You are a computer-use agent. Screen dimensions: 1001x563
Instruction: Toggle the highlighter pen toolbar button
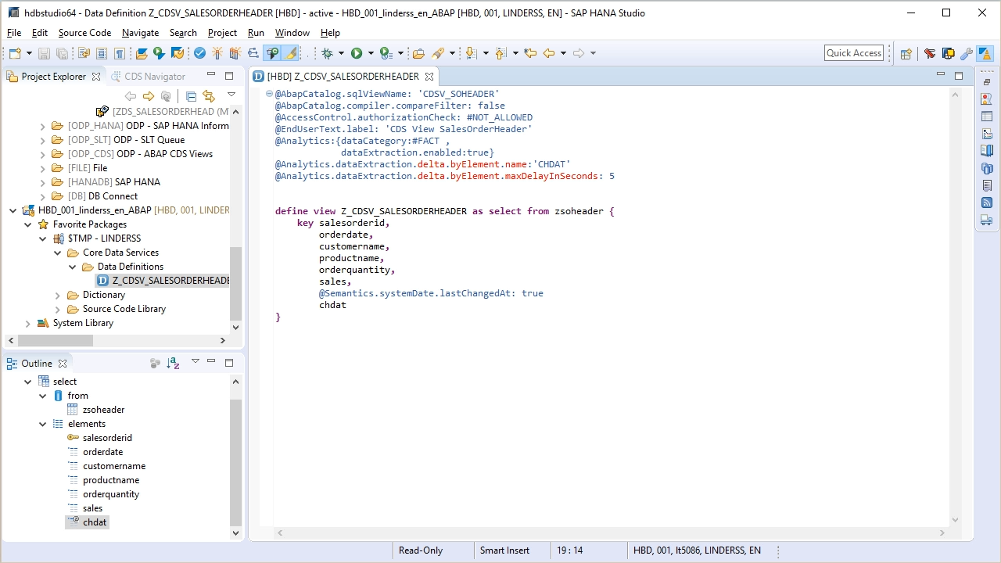point(291,53)
